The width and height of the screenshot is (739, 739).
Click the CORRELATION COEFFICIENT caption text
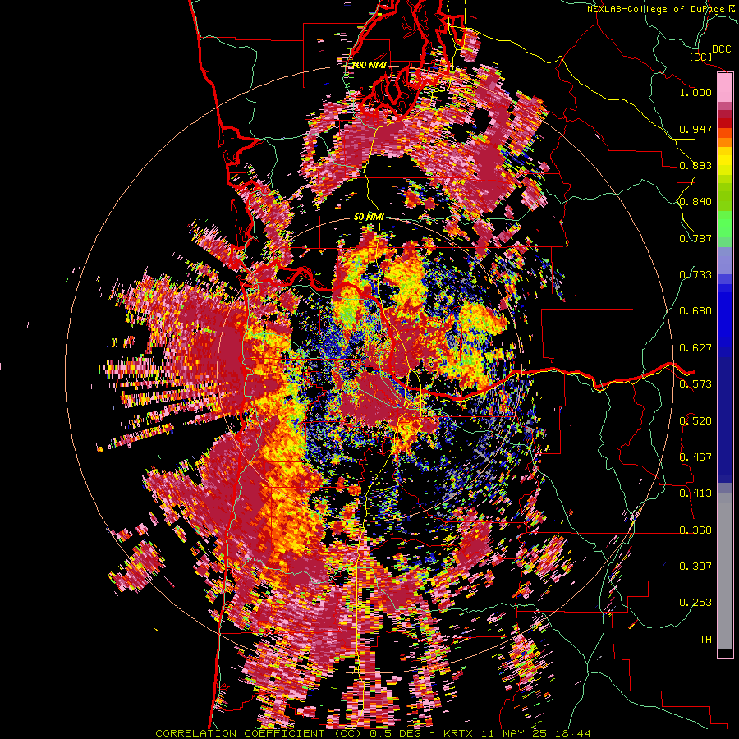click(x=240, y=733)
